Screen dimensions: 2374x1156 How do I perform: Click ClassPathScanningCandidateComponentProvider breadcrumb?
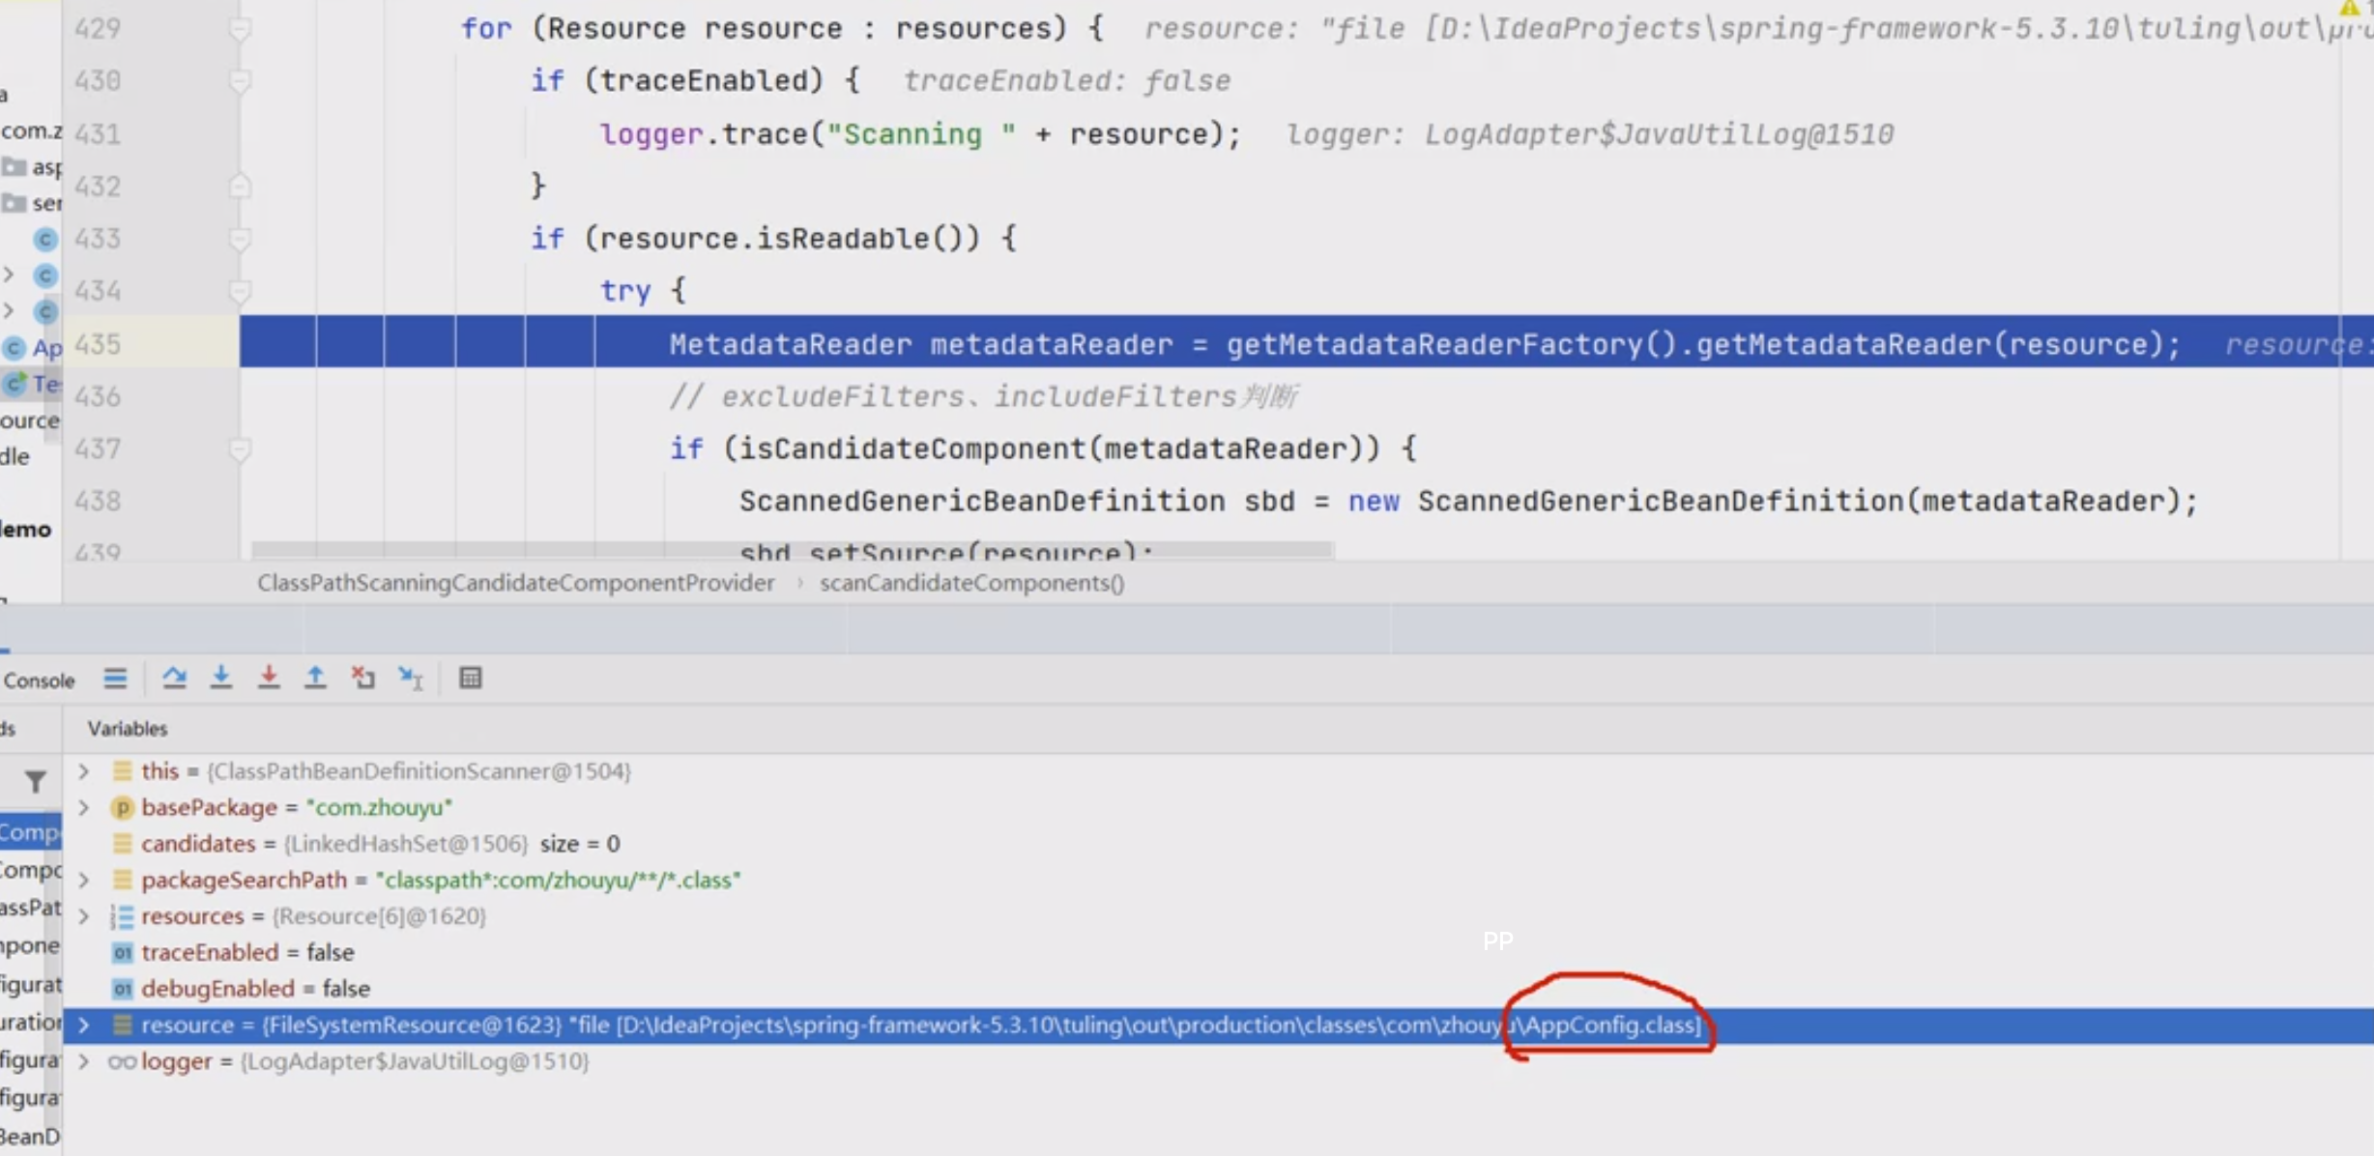pos(515,583)
